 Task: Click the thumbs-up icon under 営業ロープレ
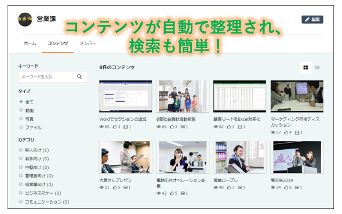tap(229, 187)
